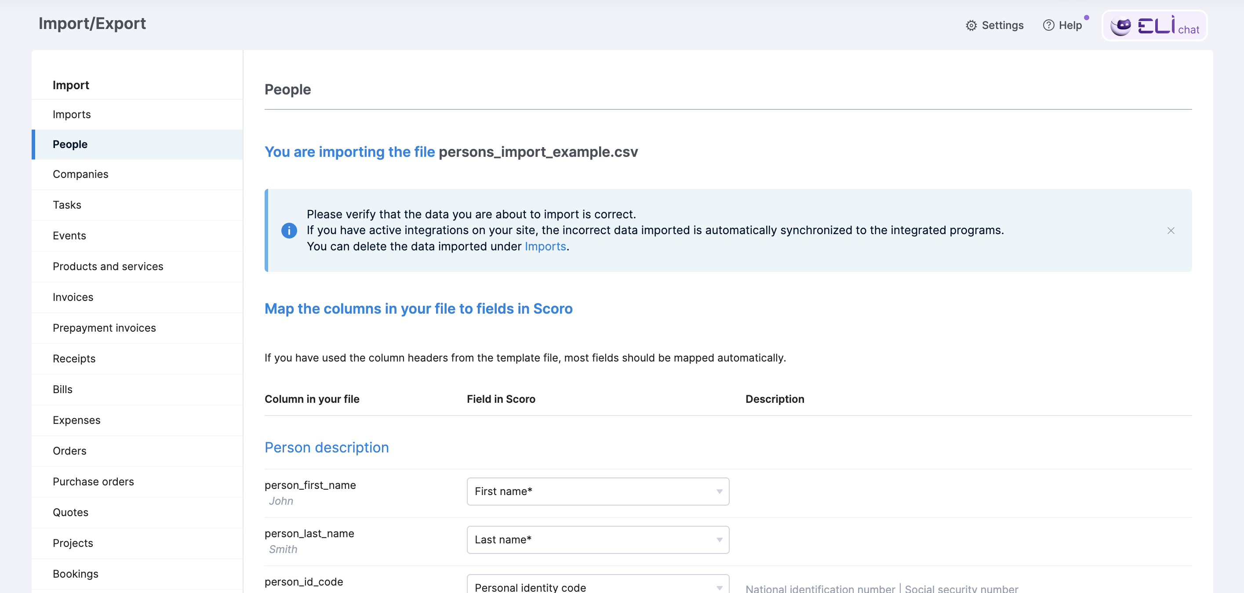The image size is (1244, 593).
Task: Click the person_last_name column label
Action: [309, 533]
